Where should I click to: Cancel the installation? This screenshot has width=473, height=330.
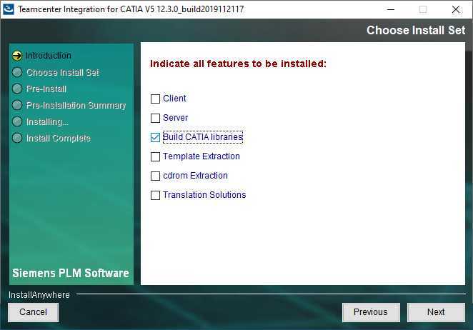click(x=33, y=312)
